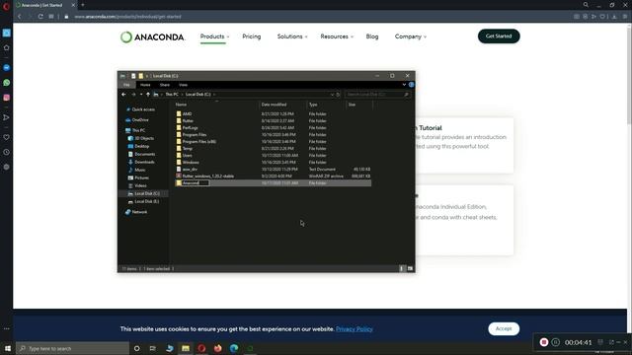This screenshot has height=355, width=632.
Task: Open the File tab in File Explorer
Action: (x=126, y=85)
